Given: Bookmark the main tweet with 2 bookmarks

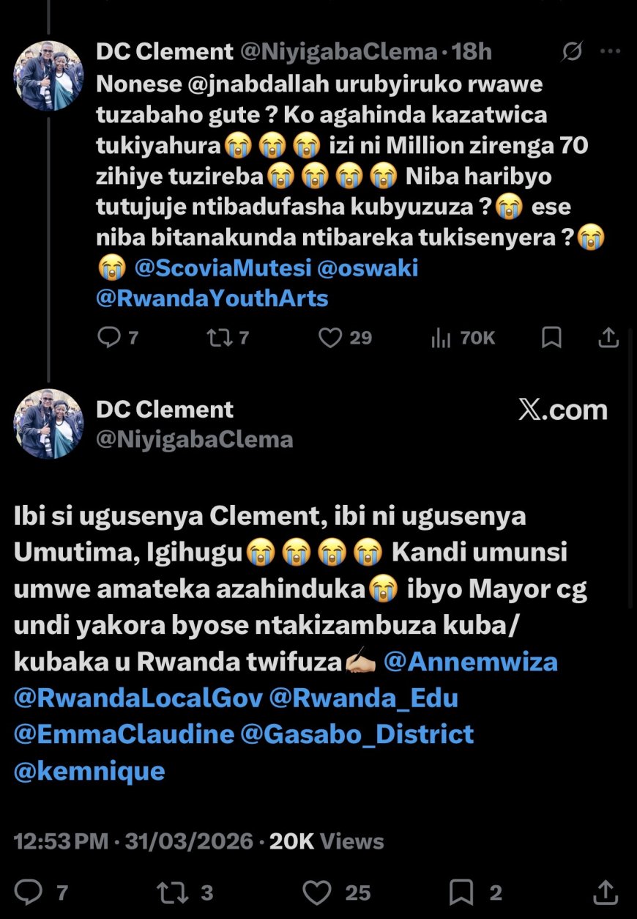Looking at the screenshot, I should coord(461,892).
